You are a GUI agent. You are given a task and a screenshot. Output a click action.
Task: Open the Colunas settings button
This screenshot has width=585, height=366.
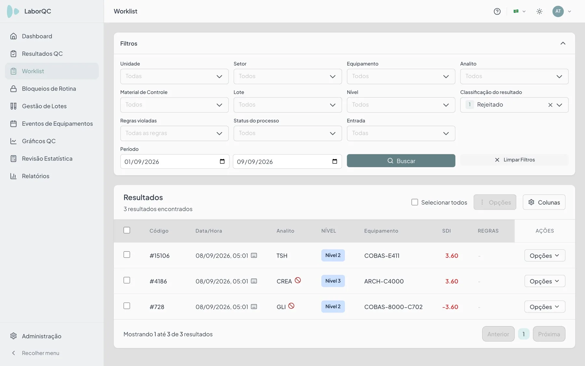coord(544,202)
